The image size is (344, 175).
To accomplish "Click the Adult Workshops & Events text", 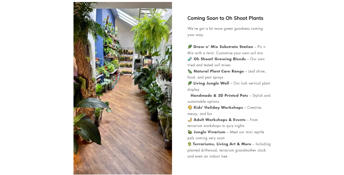I will point(219,120).
